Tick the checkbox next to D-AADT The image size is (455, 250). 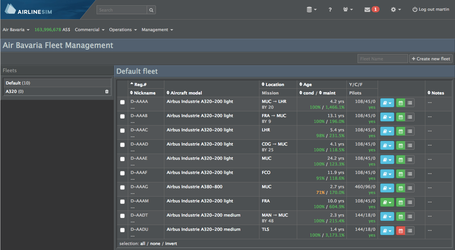point(122,216)
